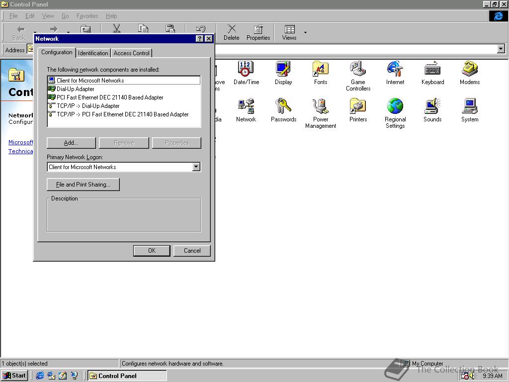Screen dimensions: 509x382
Task: Open the Fonts folder icon
Action: 321,73
